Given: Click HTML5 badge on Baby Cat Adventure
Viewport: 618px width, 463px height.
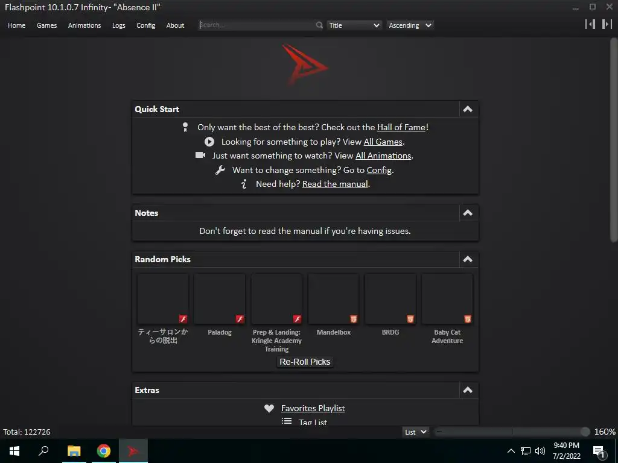Looking at the screenshot, I should click(468, 319).
